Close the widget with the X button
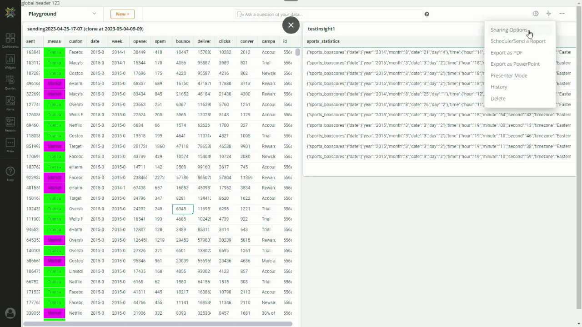 [291, 25]
